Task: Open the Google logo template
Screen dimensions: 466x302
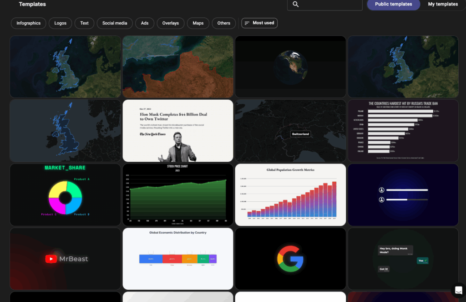Action: point(290,259)
